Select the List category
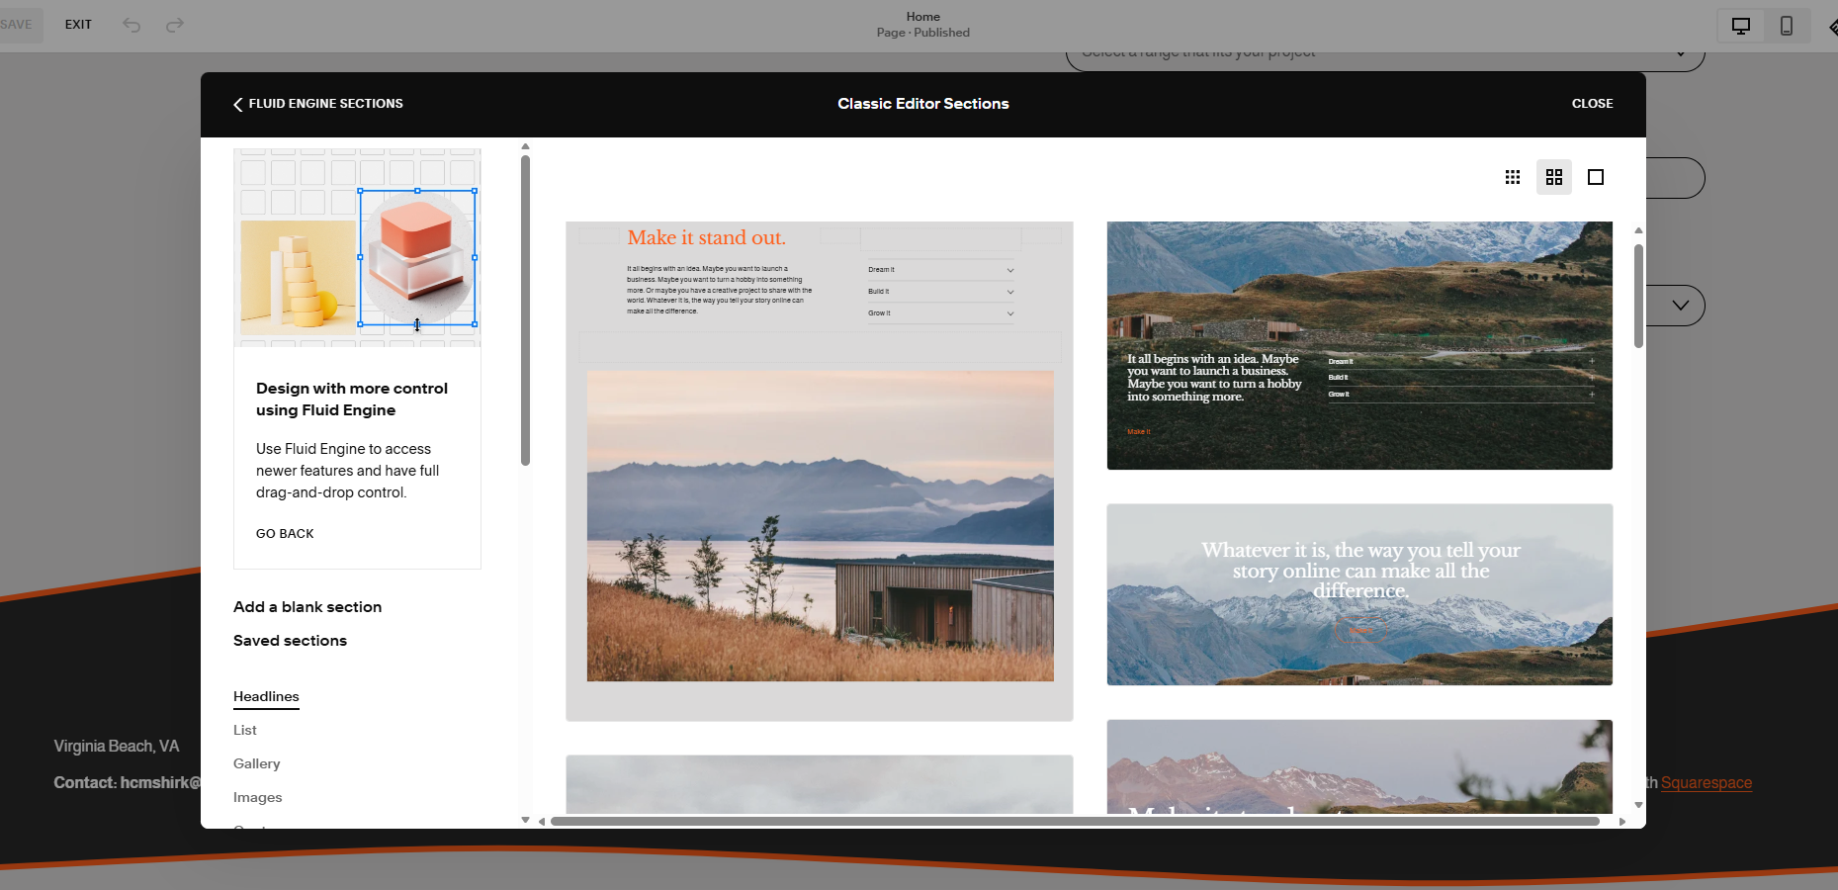This screenshot has height=890, width=1838. click(245, 731)
